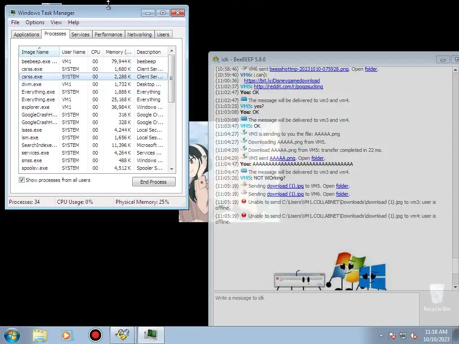459x344 pixels.
Task: Open folder link next to AAAAA.png
Action: click(317, 158)
